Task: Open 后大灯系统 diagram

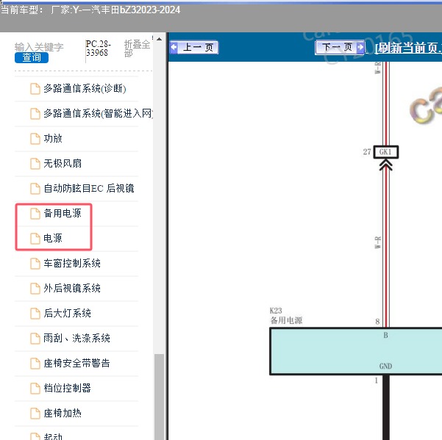Action: pyautogui.click(x=67, y=313)
